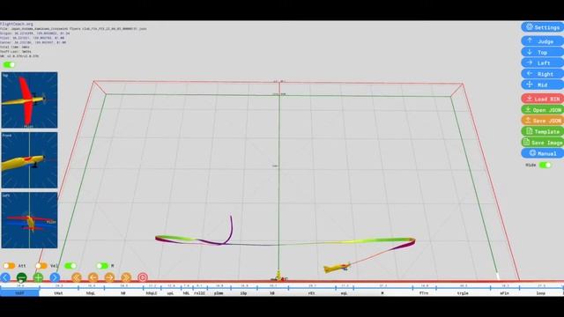
Task: Select the loop maneuver segment
Action: click(540, 293)
